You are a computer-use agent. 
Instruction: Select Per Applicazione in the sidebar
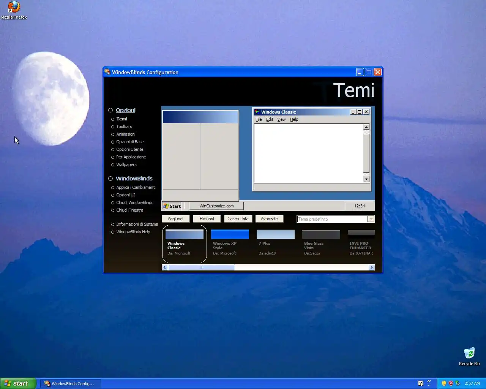[x=131, y=157]
